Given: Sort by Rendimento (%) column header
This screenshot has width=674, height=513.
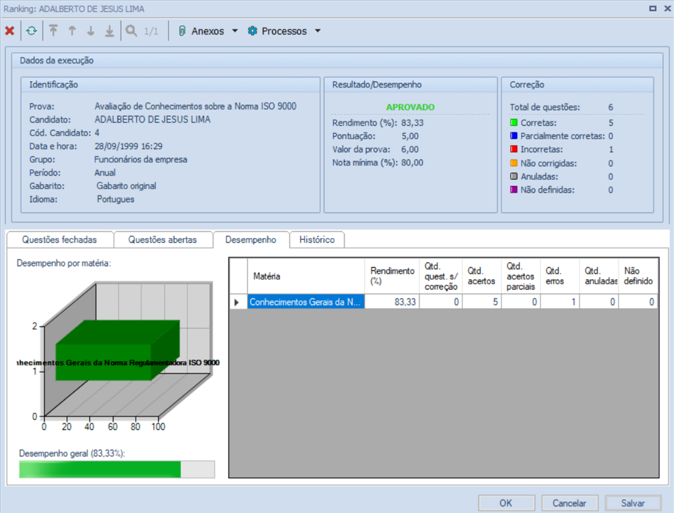Looking at the screenshot, I should pyautogui.click(x=392, y=276).
